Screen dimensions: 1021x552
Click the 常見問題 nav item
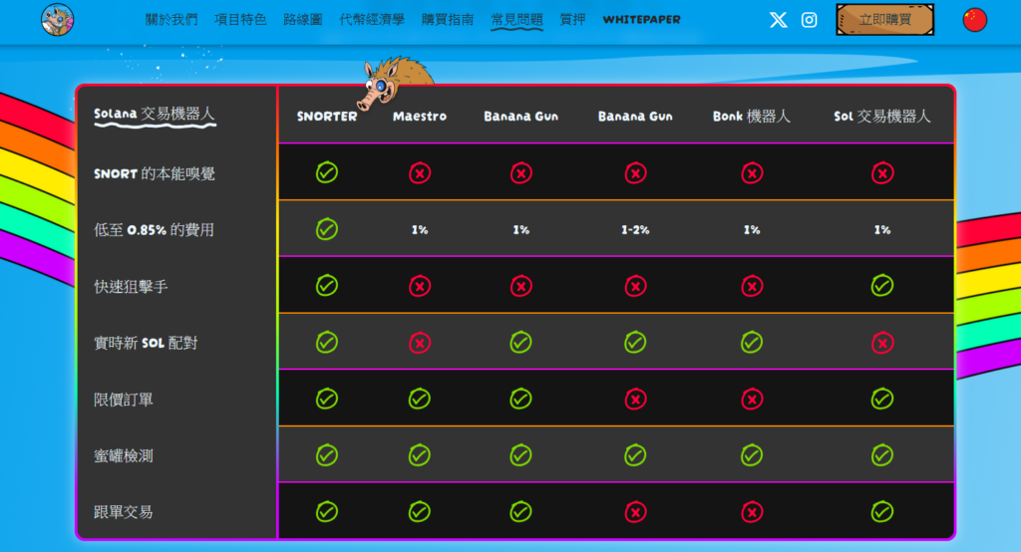[517, 20]
